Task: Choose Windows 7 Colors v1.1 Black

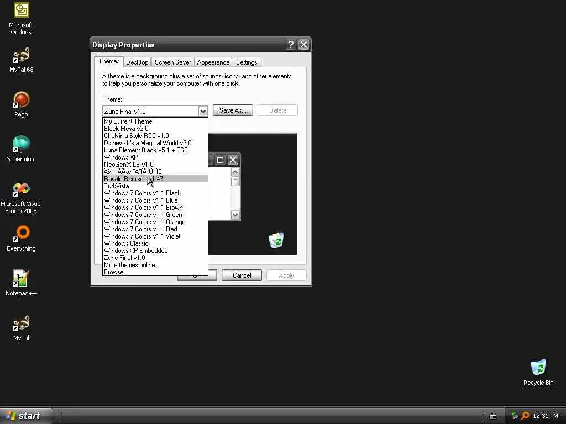Action: point(155,193)
